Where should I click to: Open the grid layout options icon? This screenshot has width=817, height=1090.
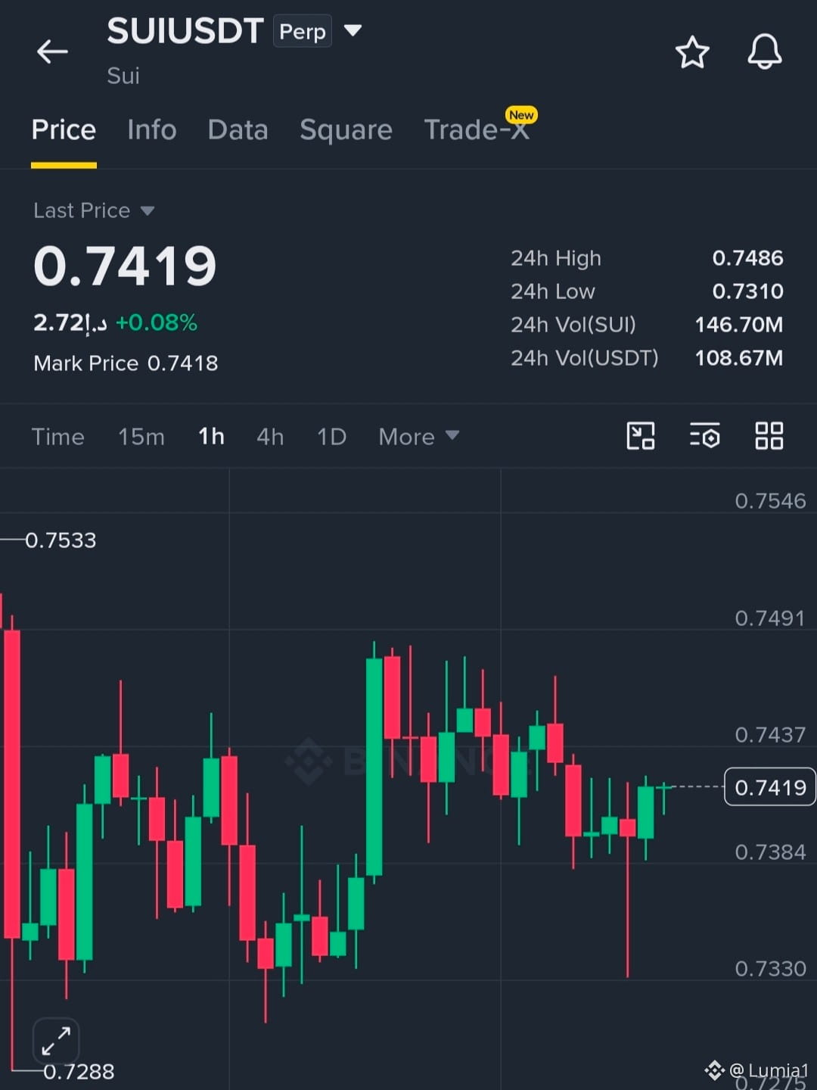pos(769,436)
